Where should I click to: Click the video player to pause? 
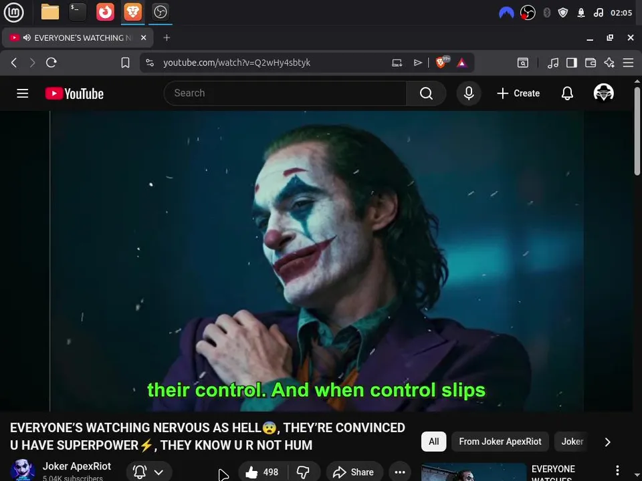316,261
